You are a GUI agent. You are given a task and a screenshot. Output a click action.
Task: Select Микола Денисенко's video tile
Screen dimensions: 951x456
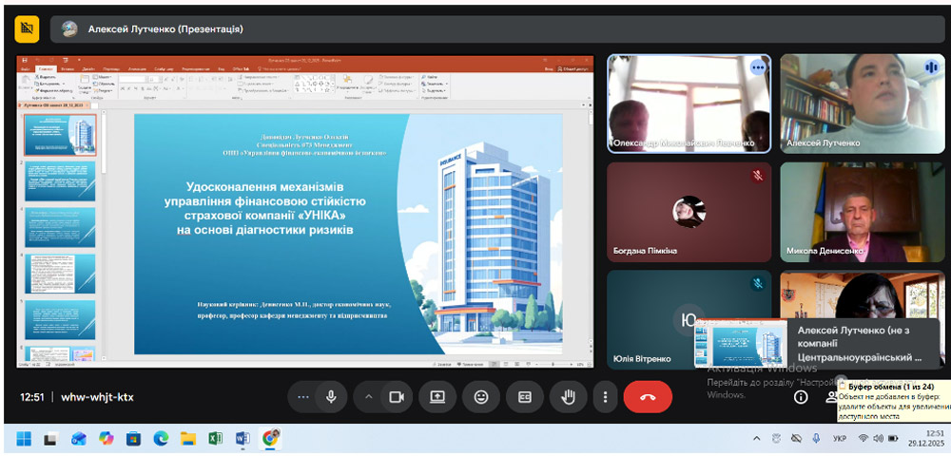point(863,212)
